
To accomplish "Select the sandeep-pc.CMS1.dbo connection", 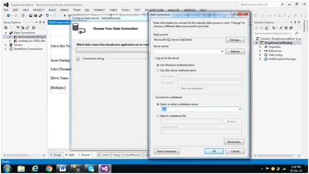I will [31, 41].
